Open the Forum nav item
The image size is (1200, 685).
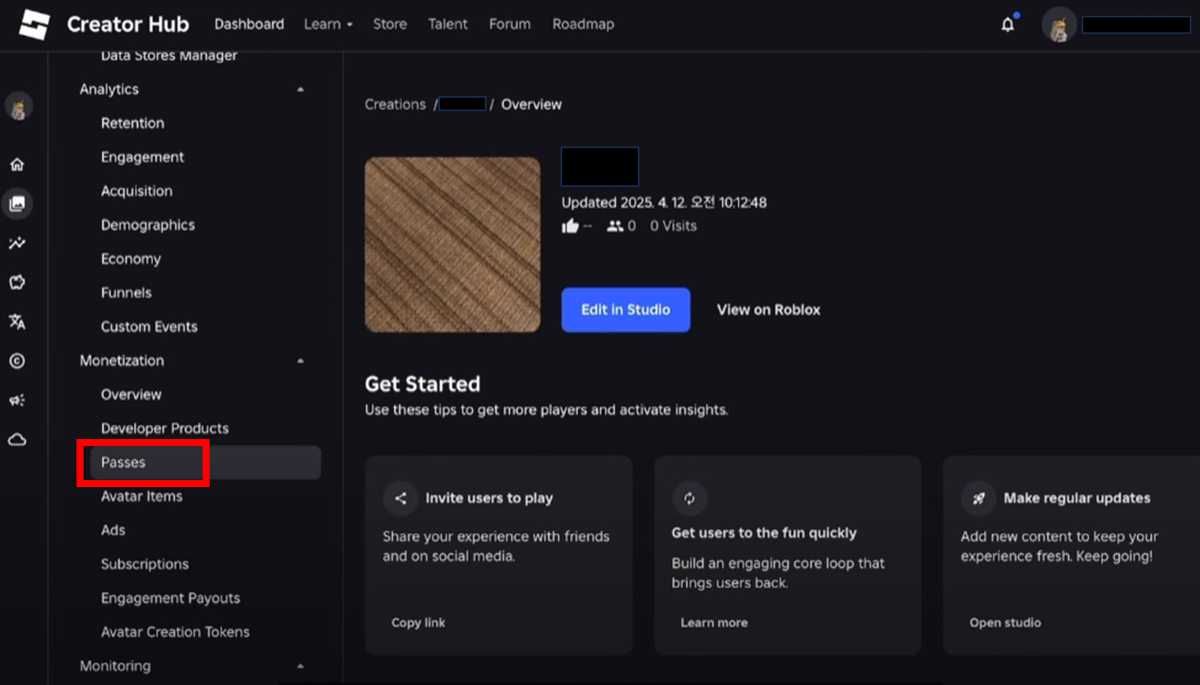(509, 24)
